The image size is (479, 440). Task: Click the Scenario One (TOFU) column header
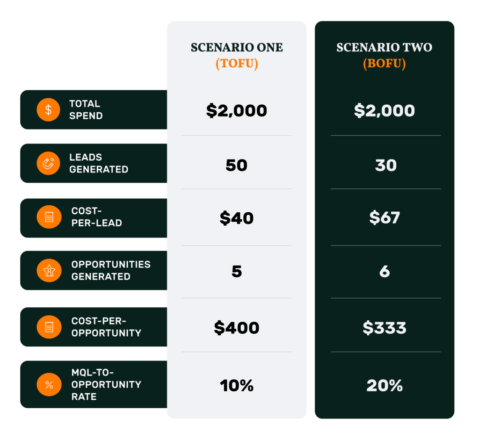237,55
